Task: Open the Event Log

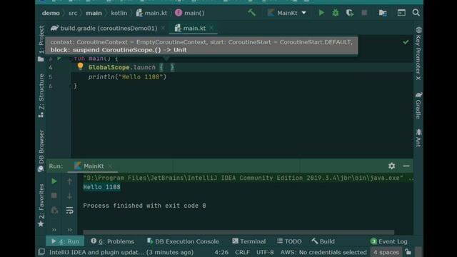Action: point(388,241)
